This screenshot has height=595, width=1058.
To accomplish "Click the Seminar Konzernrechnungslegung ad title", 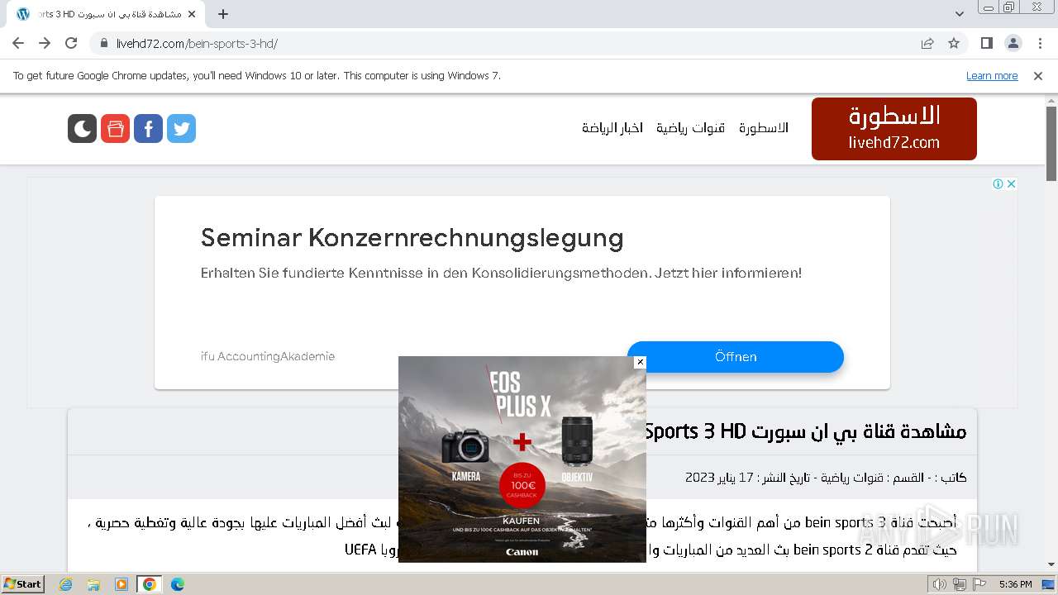I will (x=412, y=238).
